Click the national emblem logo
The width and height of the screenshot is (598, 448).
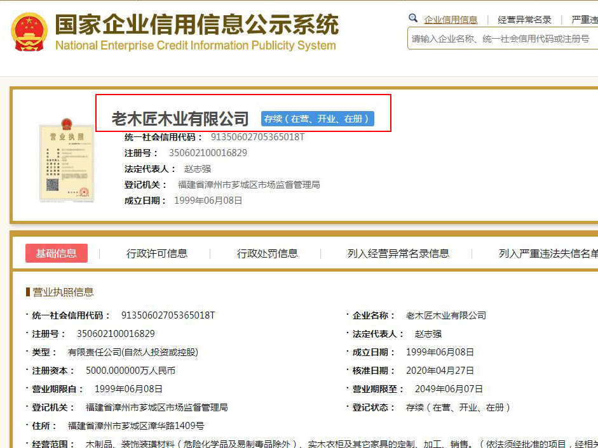click(x=29, y=32)
